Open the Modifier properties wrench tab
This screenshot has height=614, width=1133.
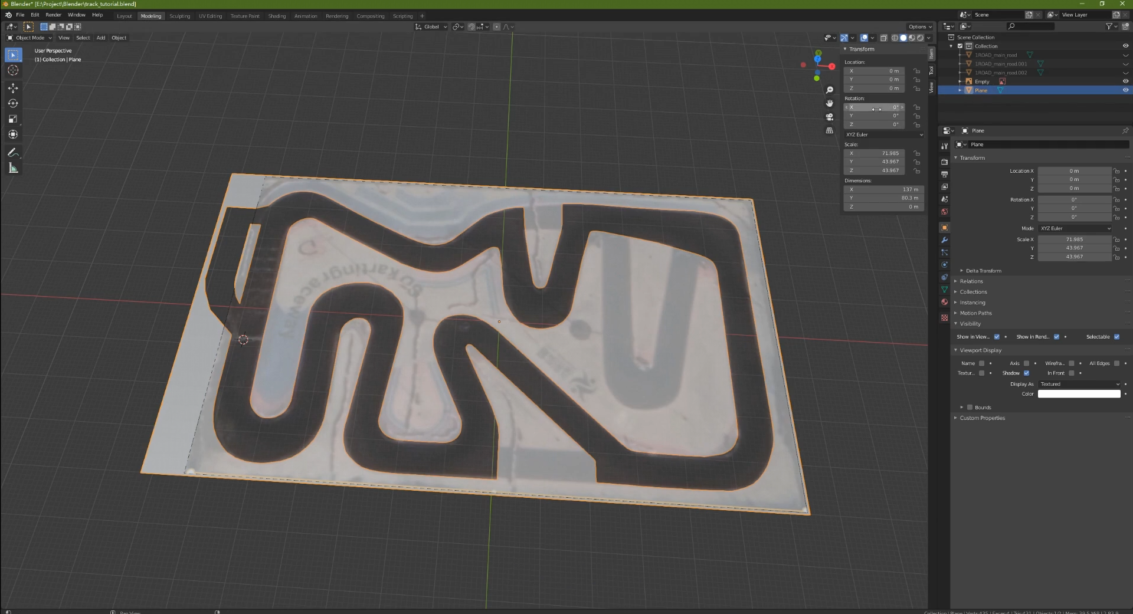coord(944,240)
